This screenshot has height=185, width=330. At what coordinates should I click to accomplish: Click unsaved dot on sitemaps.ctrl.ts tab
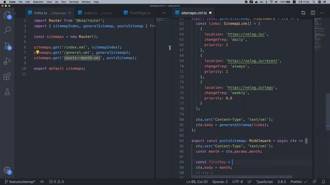[210, 13]
